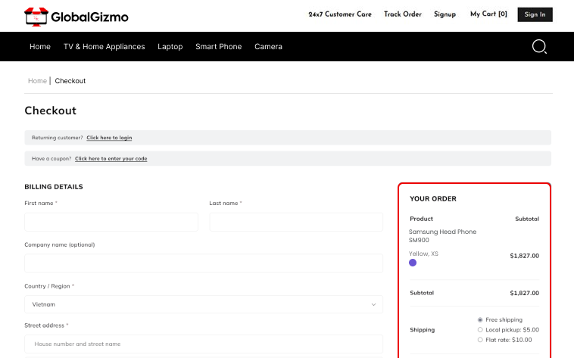The image size is (574, 358).
Task: Open search with the magnifier icon
Action: pyautogui.click(x=539, y=47)
